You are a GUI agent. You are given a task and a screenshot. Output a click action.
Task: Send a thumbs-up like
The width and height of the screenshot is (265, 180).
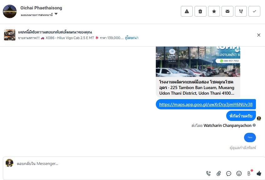click(259, 173)
